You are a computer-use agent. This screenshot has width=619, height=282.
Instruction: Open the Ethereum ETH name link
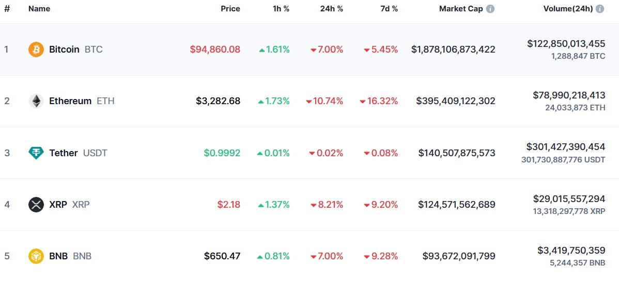pos(82,101)
